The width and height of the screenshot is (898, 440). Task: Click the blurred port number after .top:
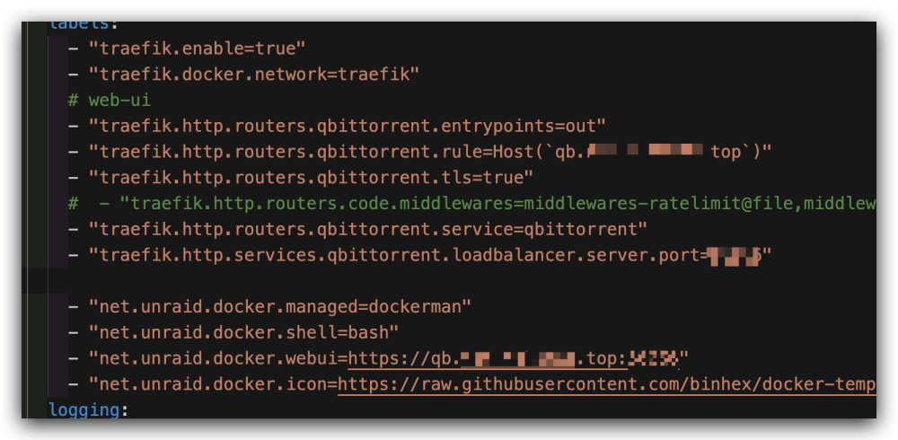point(653,359)
